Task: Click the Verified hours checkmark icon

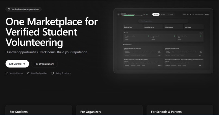Action: 7,73
